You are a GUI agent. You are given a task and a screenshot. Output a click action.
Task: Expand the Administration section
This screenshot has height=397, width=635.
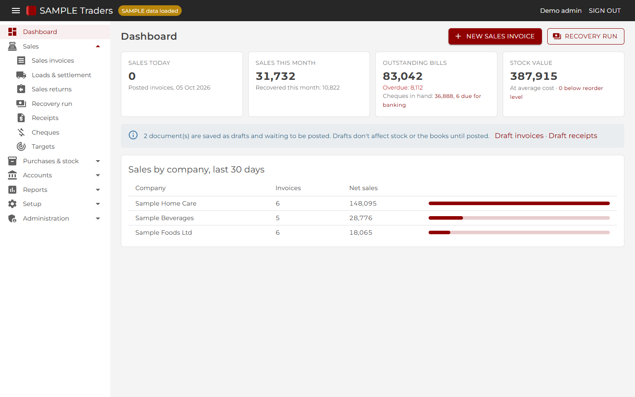point(98,218)
